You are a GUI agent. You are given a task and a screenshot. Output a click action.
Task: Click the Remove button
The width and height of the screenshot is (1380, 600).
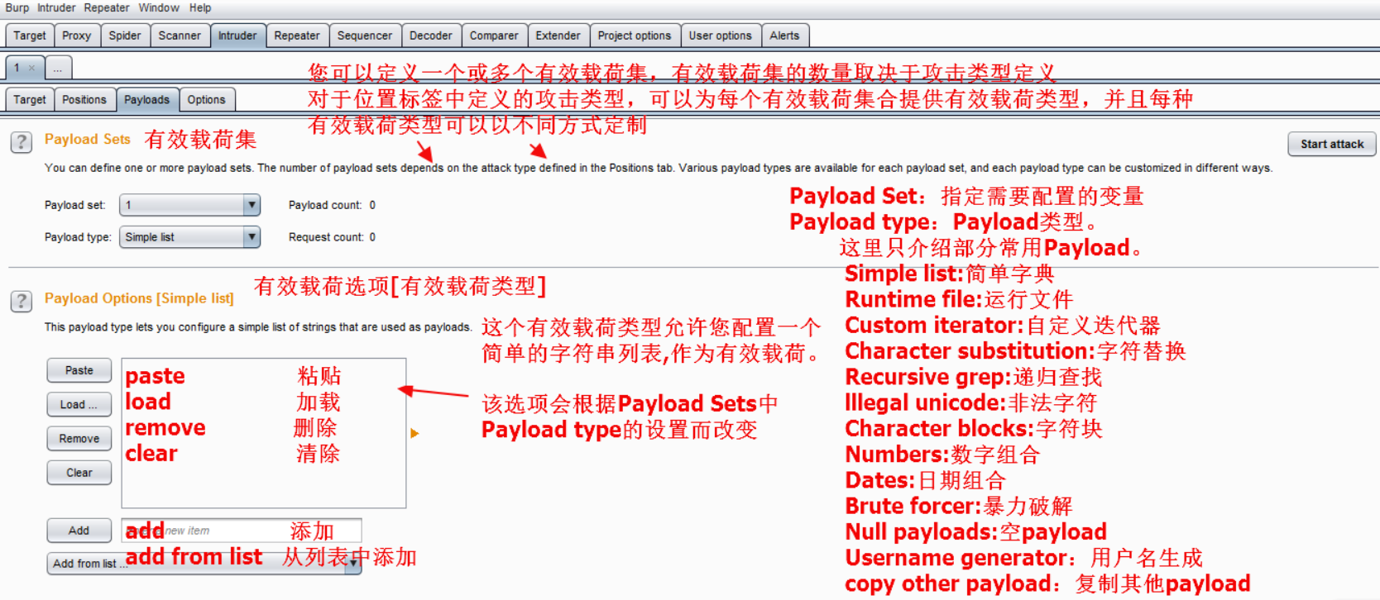[x=79, y=438]
